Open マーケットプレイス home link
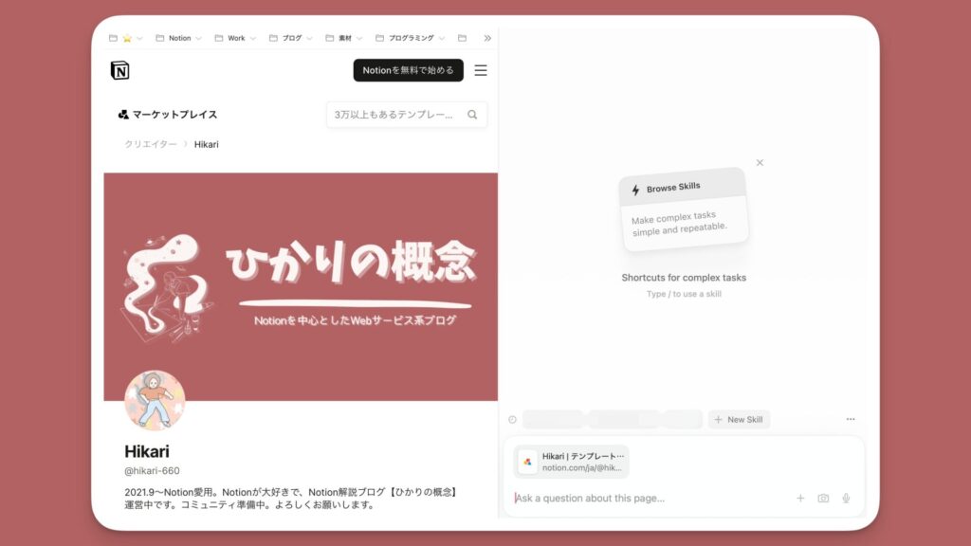971x546 pixels. 167,115
